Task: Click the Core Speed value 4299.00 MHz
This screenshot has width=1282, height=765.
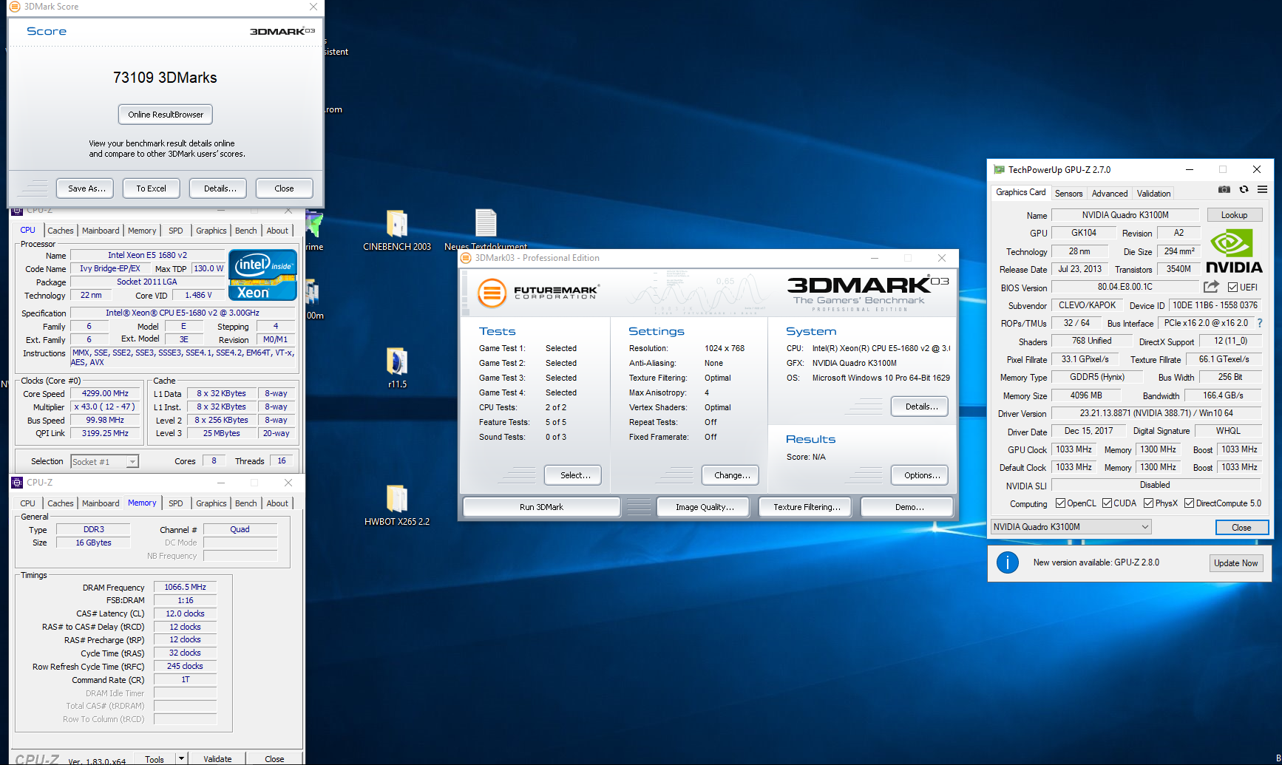Action: [105, 393]
